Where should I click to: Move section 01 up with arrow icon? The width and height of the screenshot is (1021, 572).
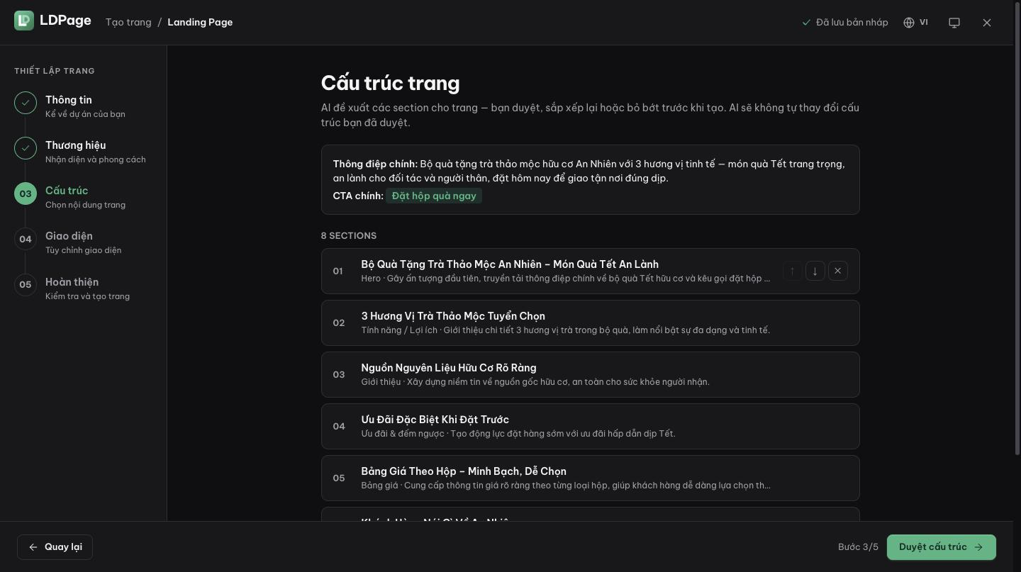tap(793, 271)
